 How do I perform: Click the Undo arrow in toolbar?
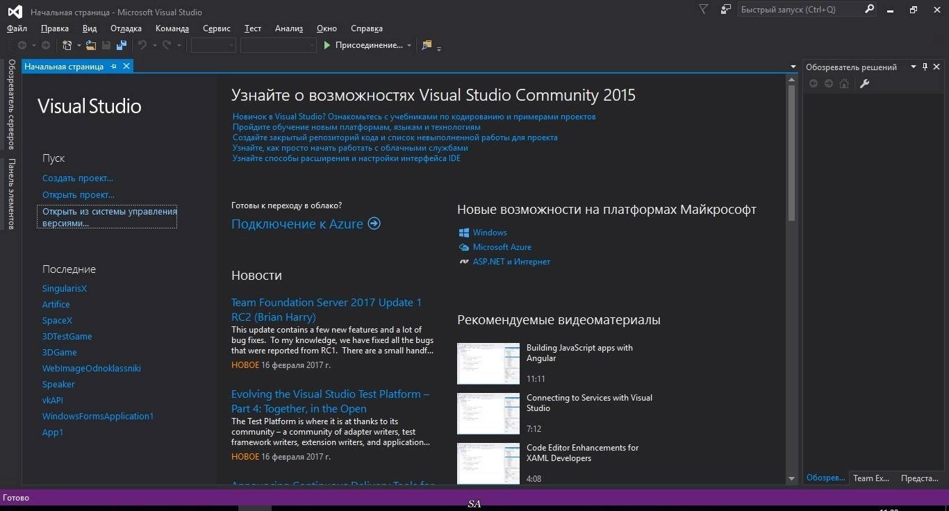pyautogui.click(x=142, y=45)
